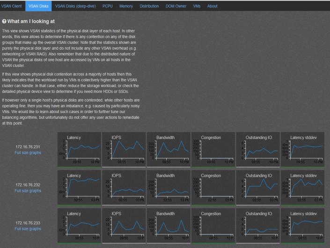Open full size graphs for 172.16.76.232
The image size is (330, 248).
pyautogui.click(x=28, y=191)
